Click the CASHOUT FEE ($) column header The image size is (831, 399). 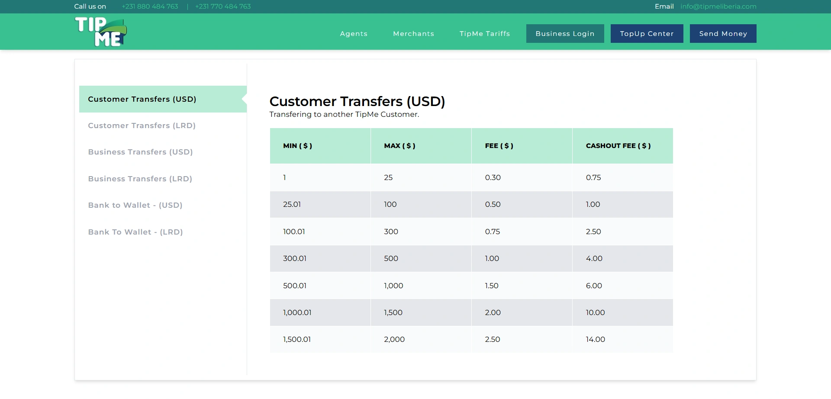click(618, 146)
